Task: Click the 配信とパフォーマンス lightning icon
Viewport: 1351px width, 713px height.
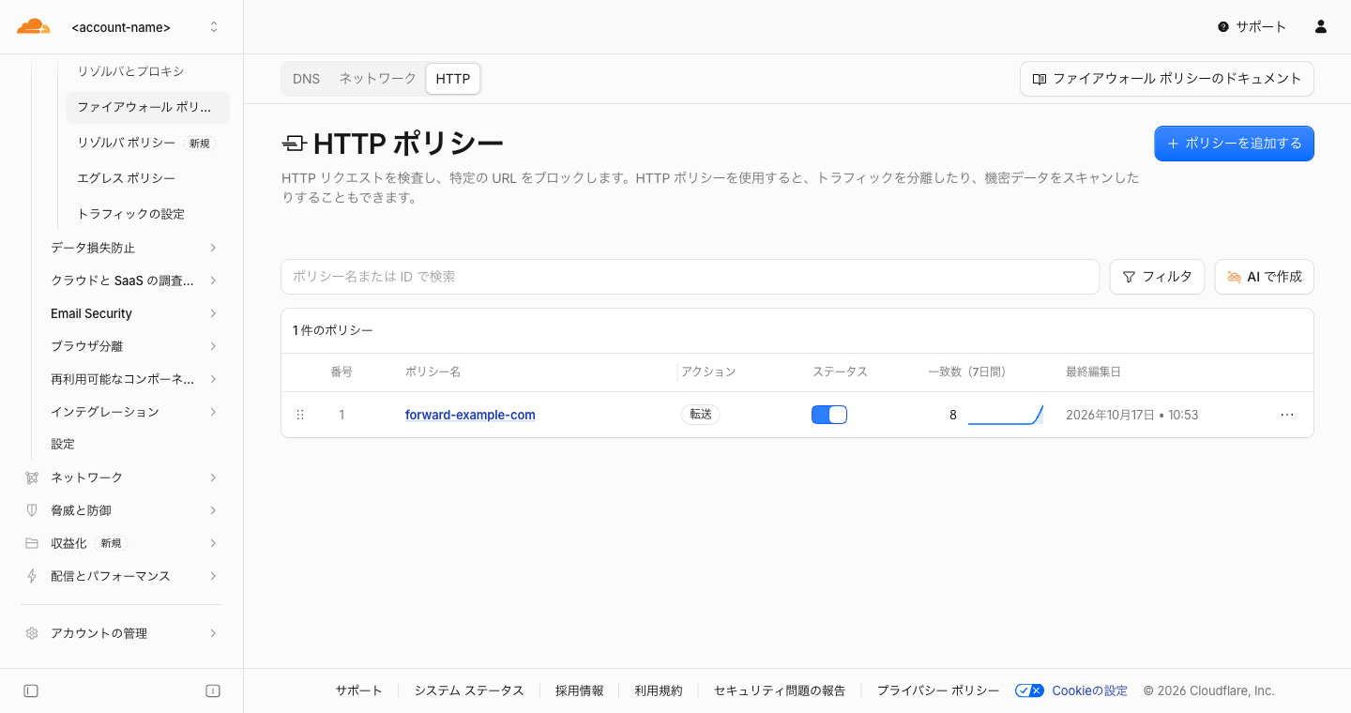Action: pyautogui.click(x=32, y=576)
